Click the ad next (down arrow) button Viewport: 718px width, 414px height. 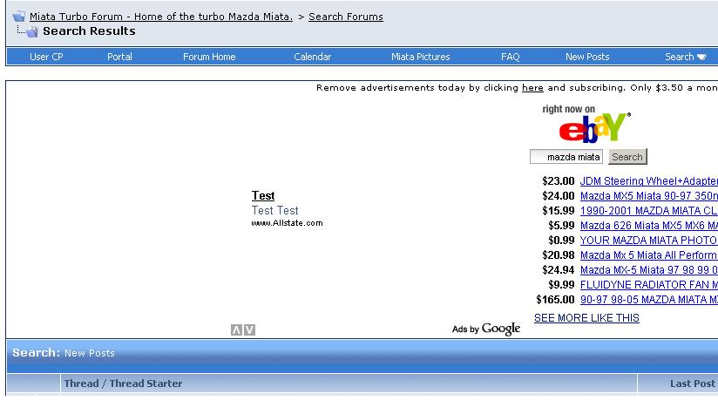(249, 329)
